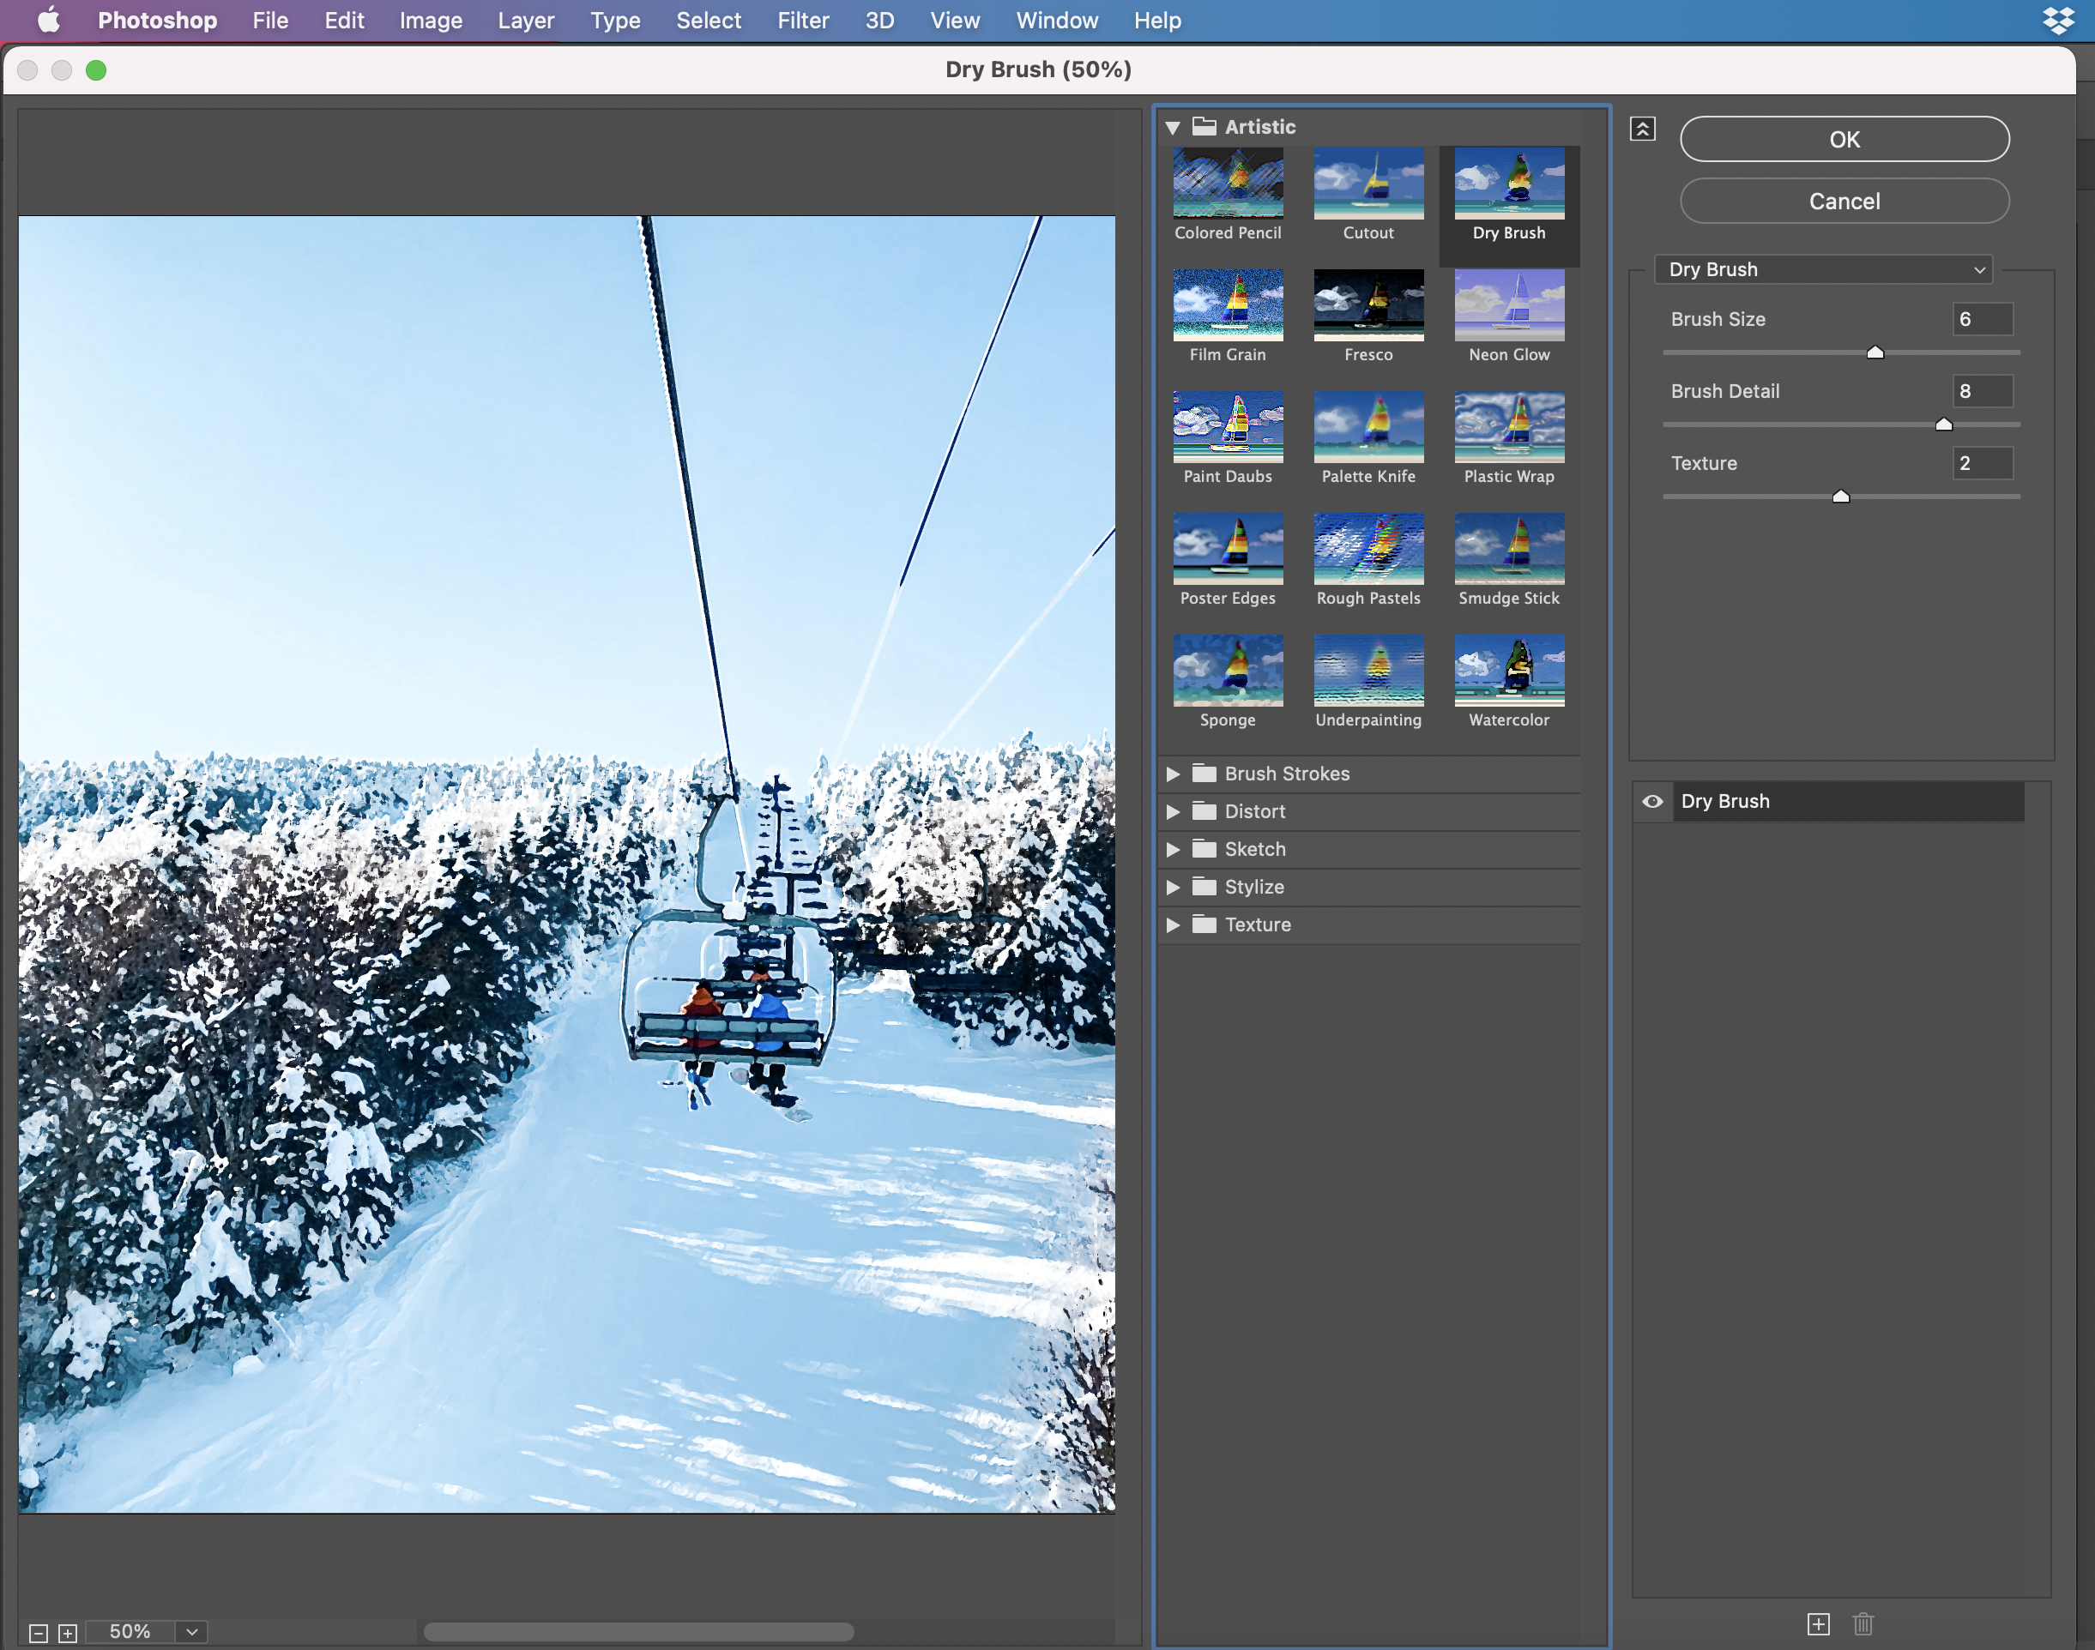Click the Brush Detail slider handle
Image resolution: width=2095 pixels, height=1650 pixels.
tap(1943, 425)
